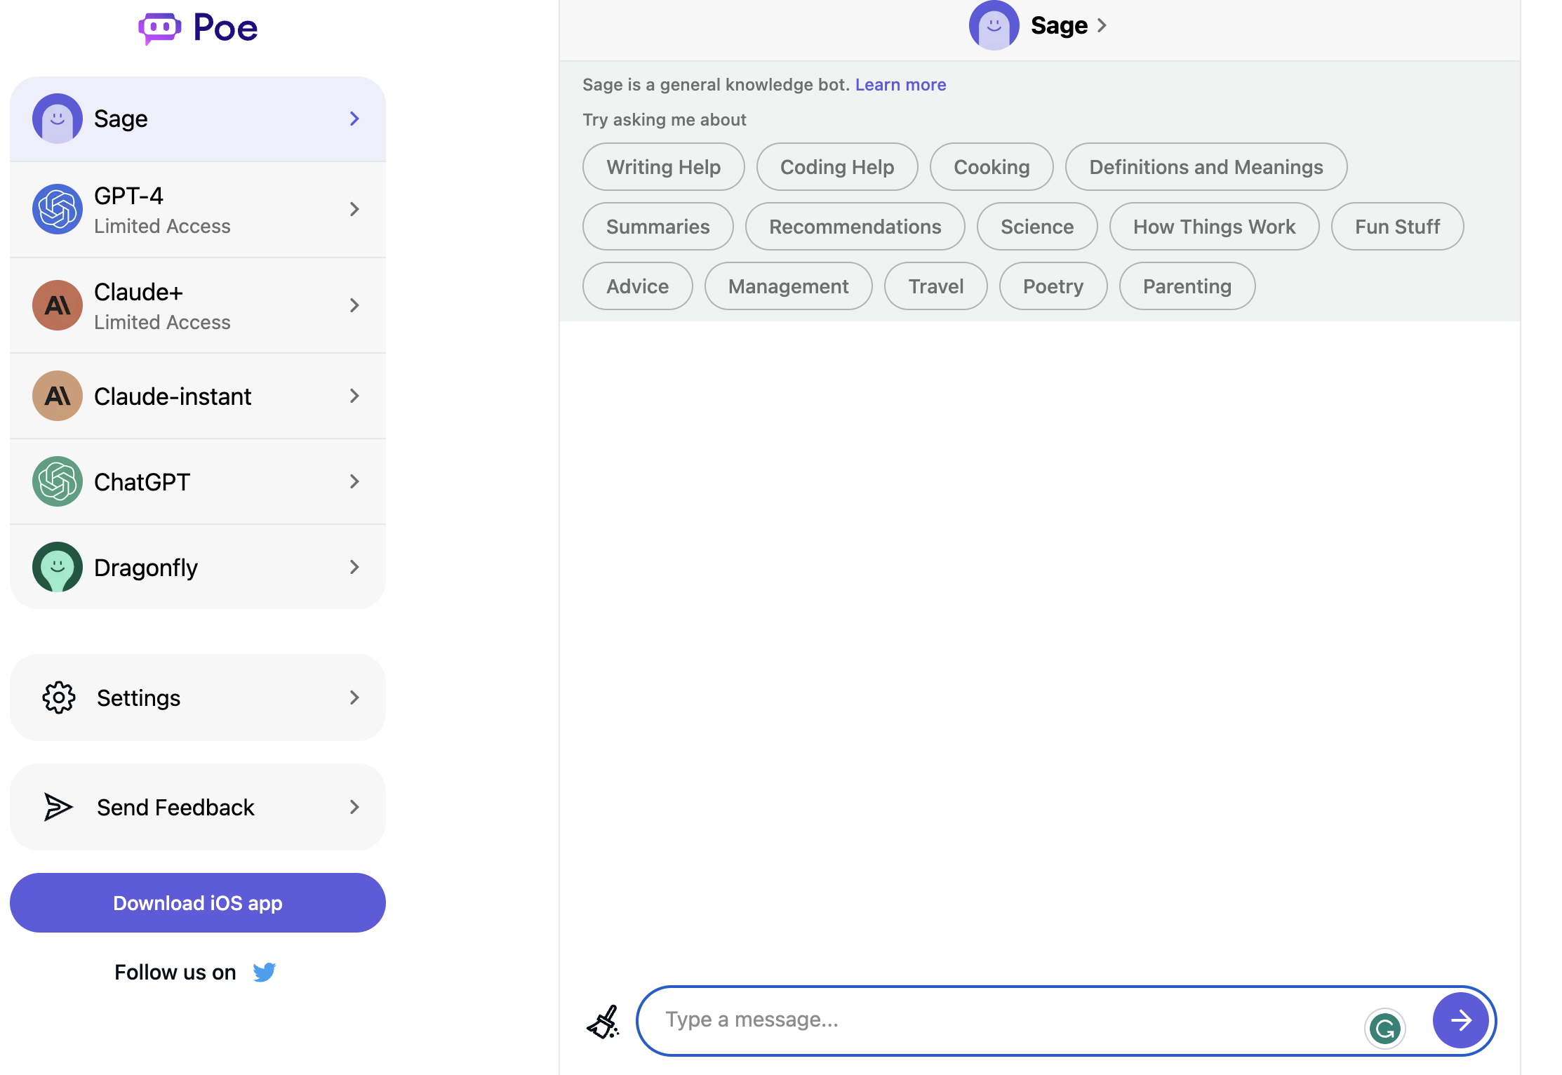Click the Claude-instant avatar icon
This screenshot has width=1562, height=1075.
58,396
